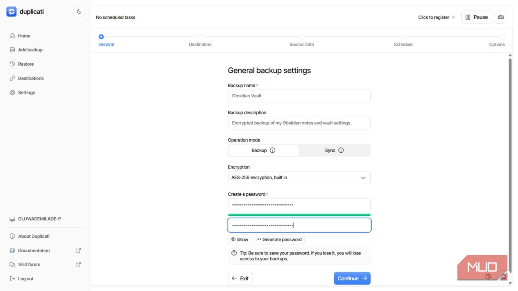Click the external link icon beside Visit forum
Image resolution: width=518 pixels, height=291 pixels.
point(78,264)
